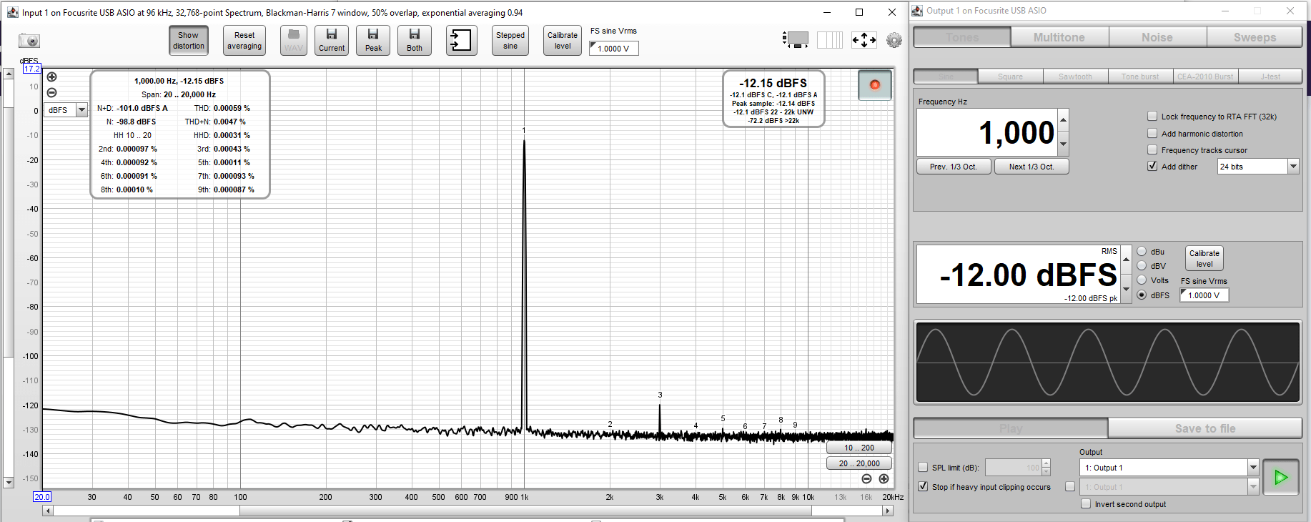Click the Save Current floppy button
The image size is (1311, 522).
tap(332, 40)
